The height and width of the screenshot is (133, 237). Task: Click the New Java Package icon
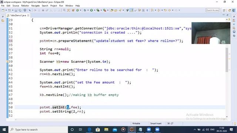tap(73, 10)
